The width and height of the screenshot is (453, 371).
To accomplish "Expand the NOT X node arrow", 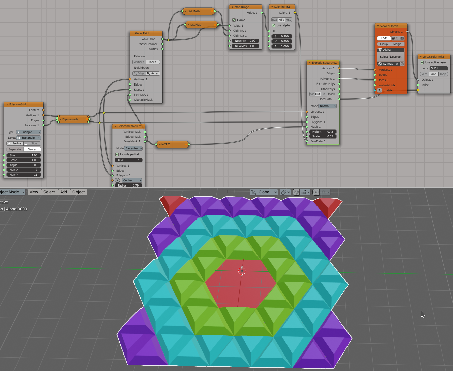I will tap(160, 144).
